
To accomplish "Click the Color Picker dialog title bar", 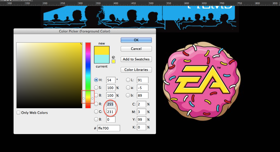I will pyautogui.click(x=85, y=31).
